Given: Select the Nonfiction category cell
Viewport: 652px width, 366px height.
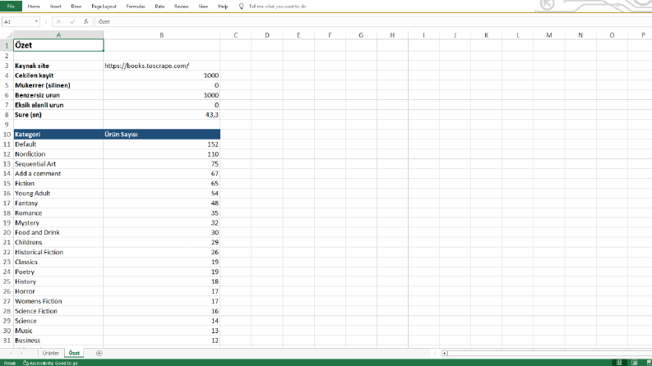Looking at the screenshot, I should point(58,154).
